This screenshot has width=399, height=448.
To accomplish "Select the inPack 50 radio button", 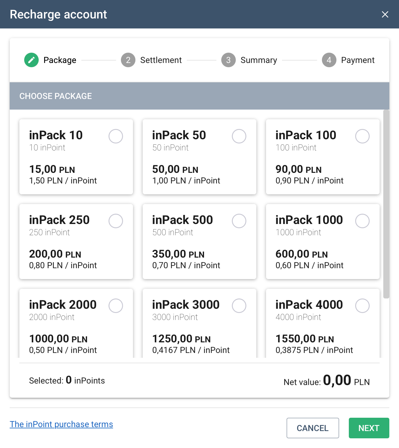I will coord(239,136).
